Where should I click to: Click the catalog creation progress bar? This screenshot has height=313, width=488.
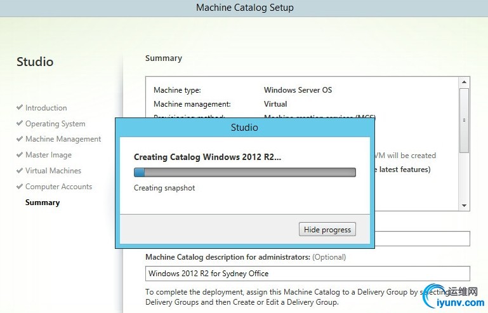(x=244, y=172)
